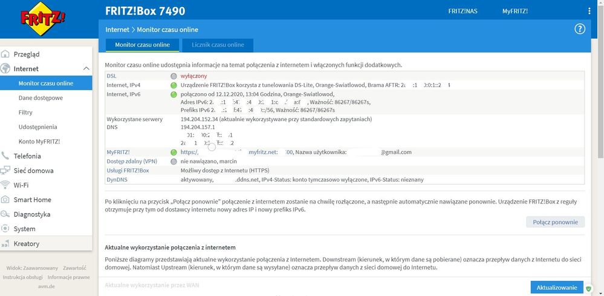Viewport: 604px width, 296px height.
Task: Click the Internet breadcrumb link
Action: (117, 30)
